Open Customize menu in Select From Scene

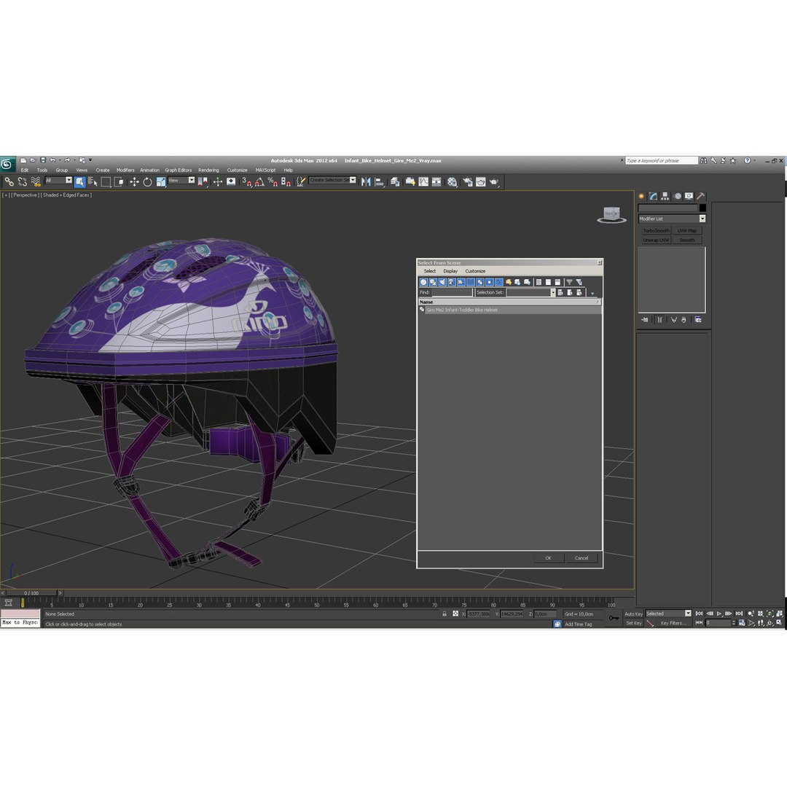[475, 271]
